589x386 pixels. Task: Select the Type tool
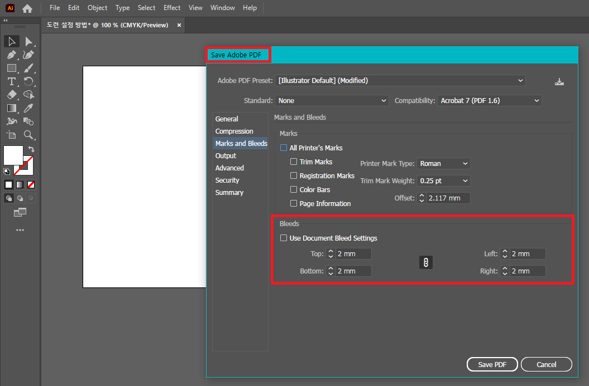coord(12,81)
